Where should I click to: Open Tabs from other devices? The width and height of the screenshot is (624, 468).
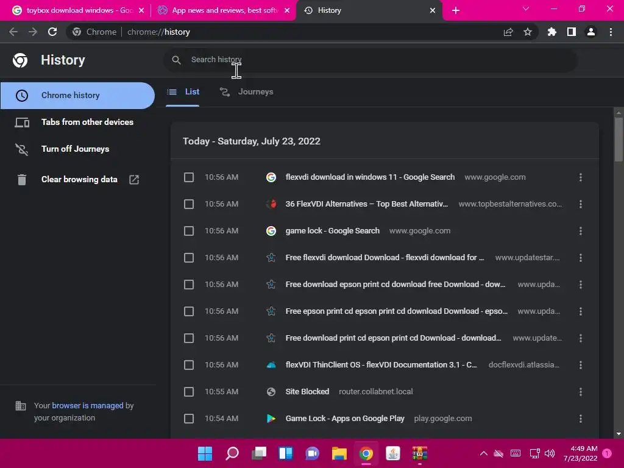point(77,122)
